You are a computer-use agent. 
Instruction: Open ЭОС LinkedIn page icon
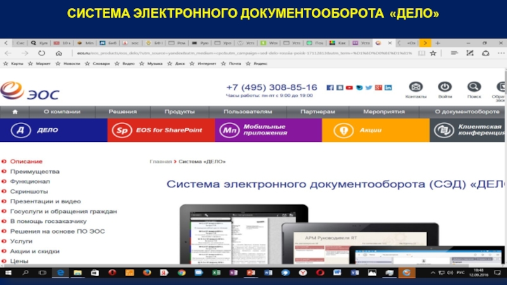[388, 87]
